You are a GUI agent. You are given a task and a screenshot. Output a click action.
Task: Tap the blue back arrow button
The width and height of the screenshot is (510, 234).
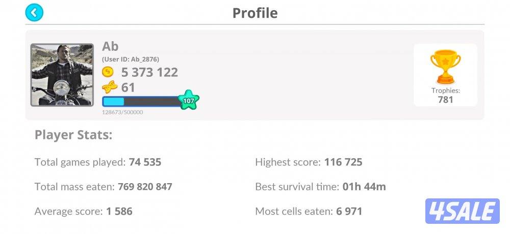(x=34, y=13)
